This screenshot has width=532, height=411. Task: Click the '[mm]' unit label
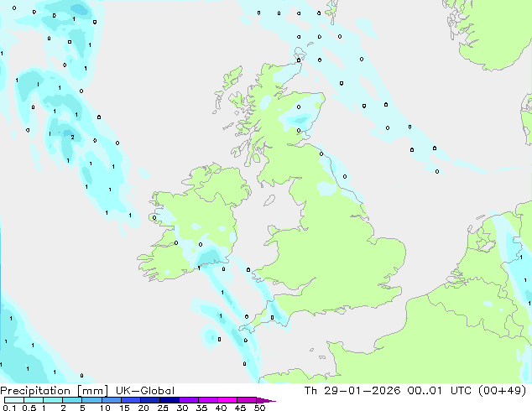click(x=92, y=391)
